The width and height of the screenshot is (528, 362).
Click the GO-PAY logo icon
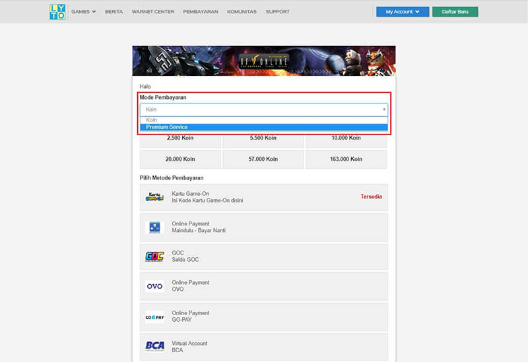pyautogui.click(x=154, y=317)
